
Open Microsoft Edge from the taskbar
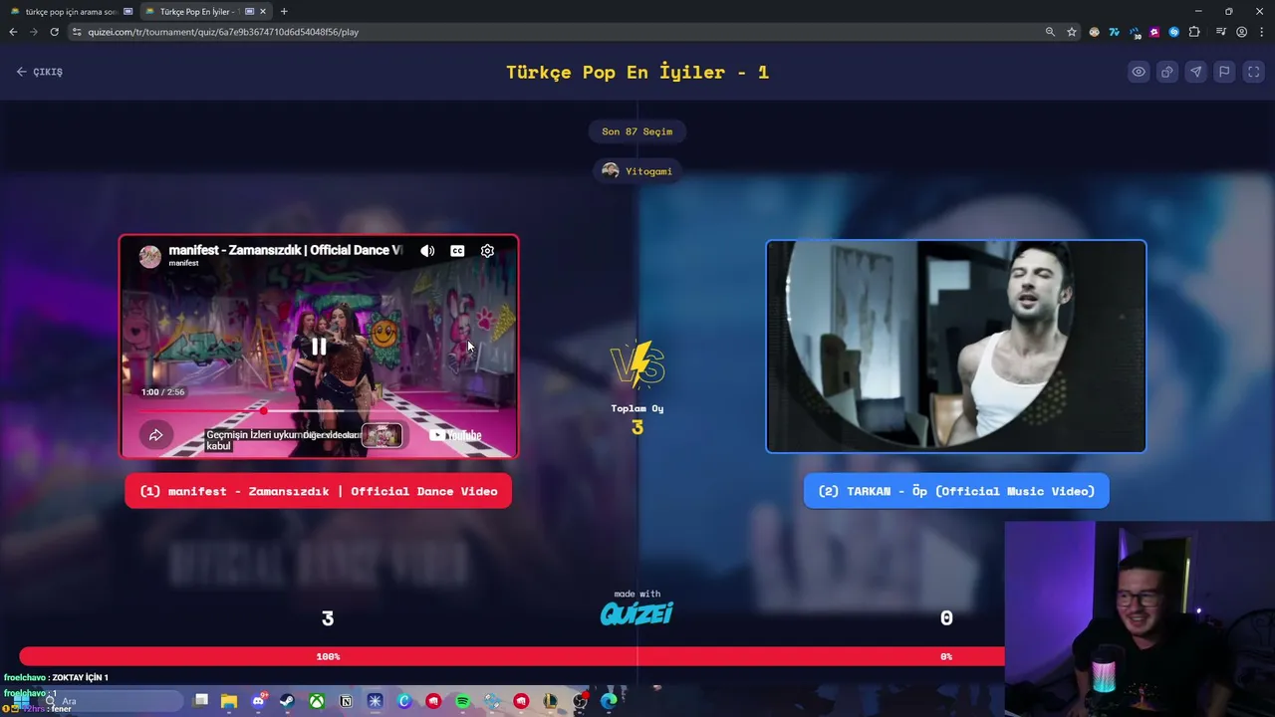pos(609,701)
